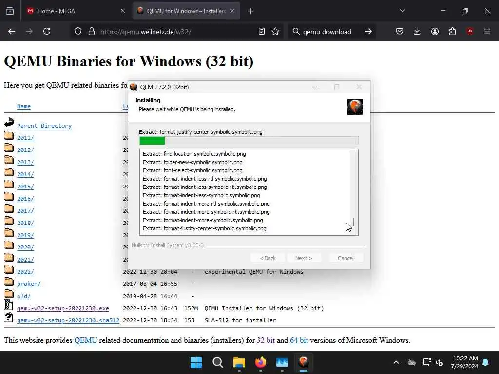499x374 pixels.
Task: Switch to QEMU for Windows Installers tab
Action: [x=187, y=11]
